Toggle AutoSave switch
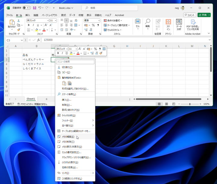Image resolution: width=217 pixels, height=184 pixels. (x=27, y=8)
